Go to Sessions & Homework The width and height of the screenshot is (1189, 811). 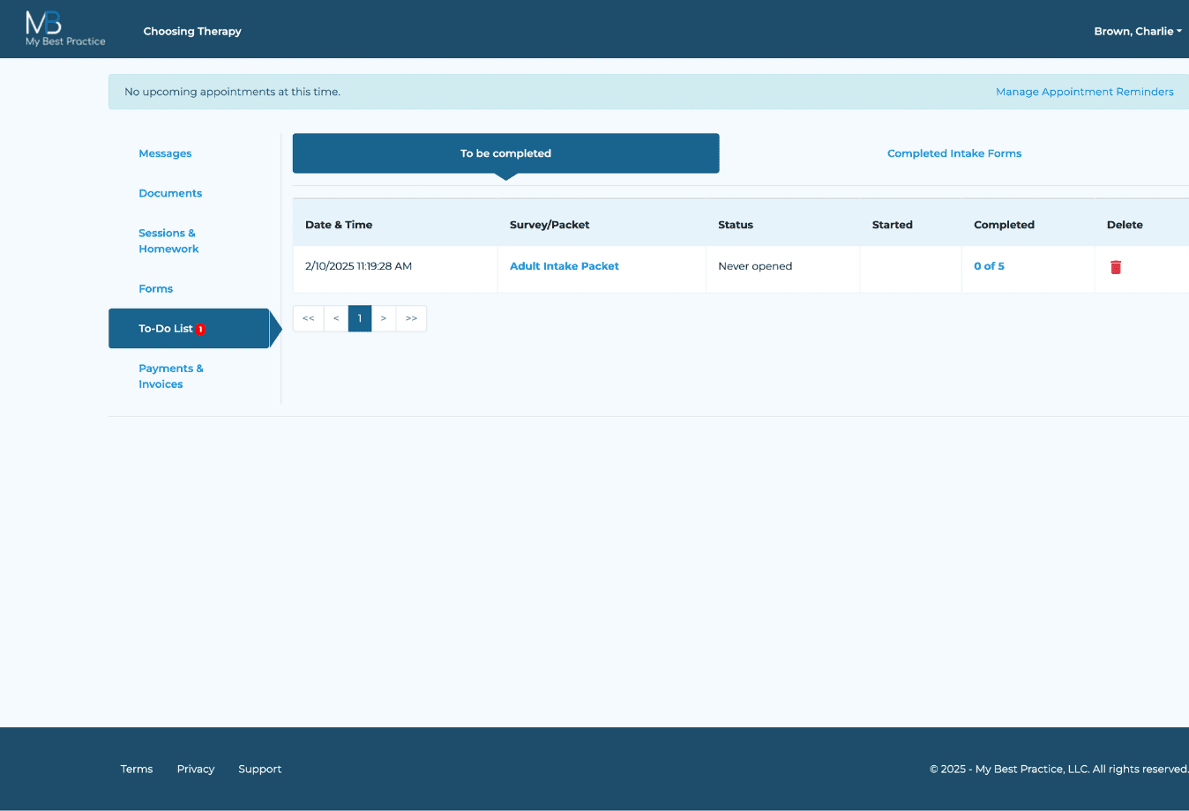point(168,241)
